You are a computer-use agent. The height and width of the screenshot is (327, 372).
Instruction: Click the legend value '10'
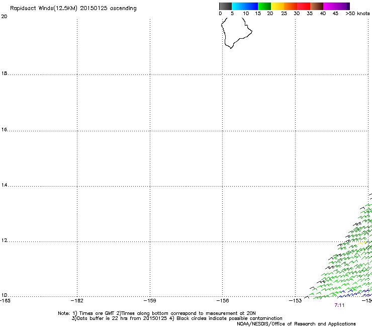pos(246,14)
